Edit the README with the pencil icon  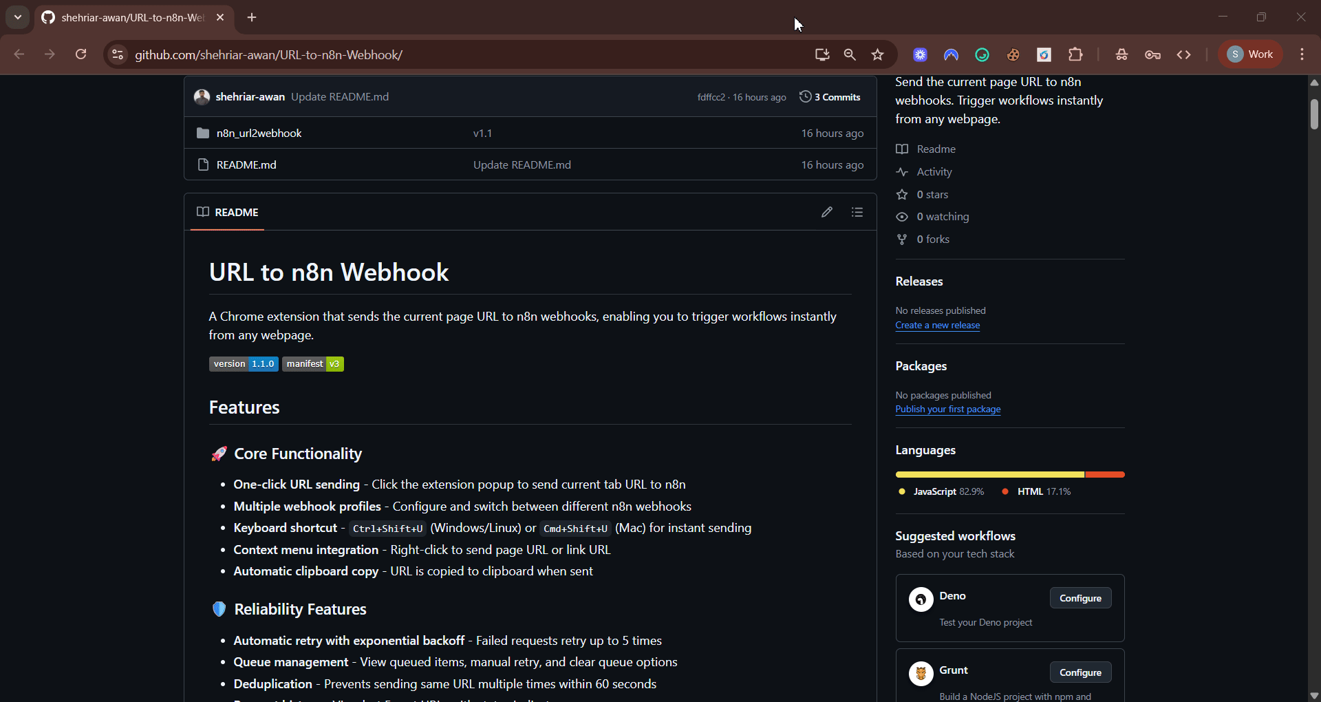[827, 212]
